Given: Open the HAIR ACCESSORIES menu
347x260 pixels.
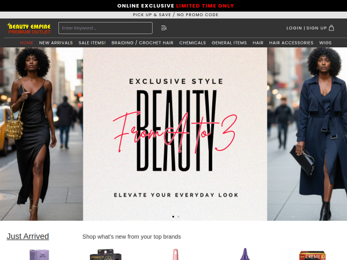Looking at the screenshot, I should click(291, 43).
